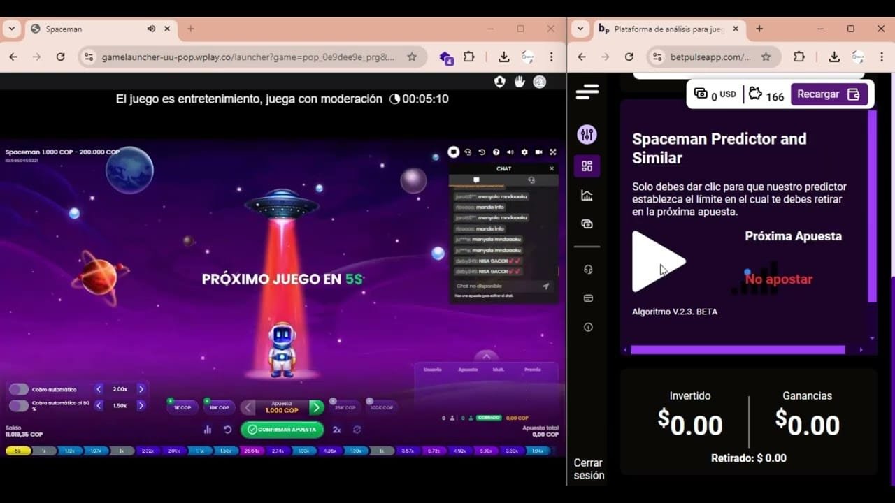Click the 'Cerrar sesión' link
Image resolution: width=895 pixels, height=503 pixels.
tap(589, 469)
